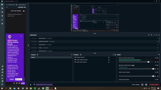Pause the Minifuente alert queue
The width and height of the screenshot is (161, 90).
154,35
